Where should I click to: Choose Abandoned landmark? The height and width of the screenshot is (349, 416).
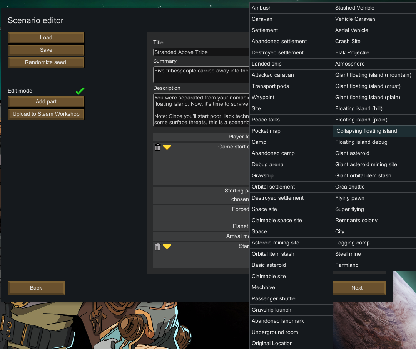point(291,321)
